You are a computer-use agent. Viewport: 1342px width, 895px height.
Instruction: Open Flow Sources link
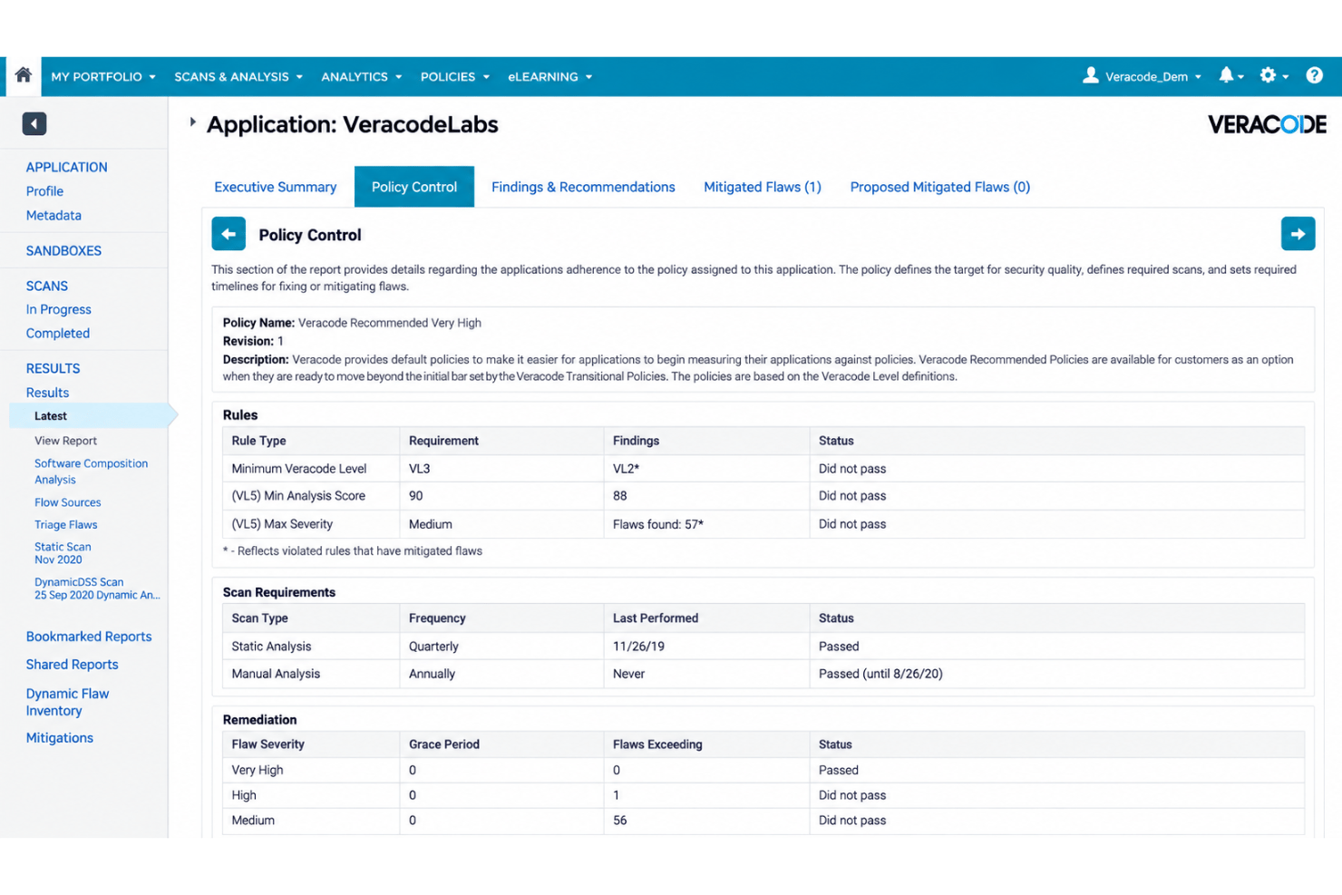tap(67, 502)
